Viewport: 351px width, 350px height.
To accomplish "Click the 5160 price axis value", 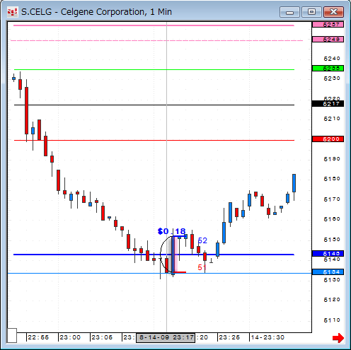I will point(332,219).
